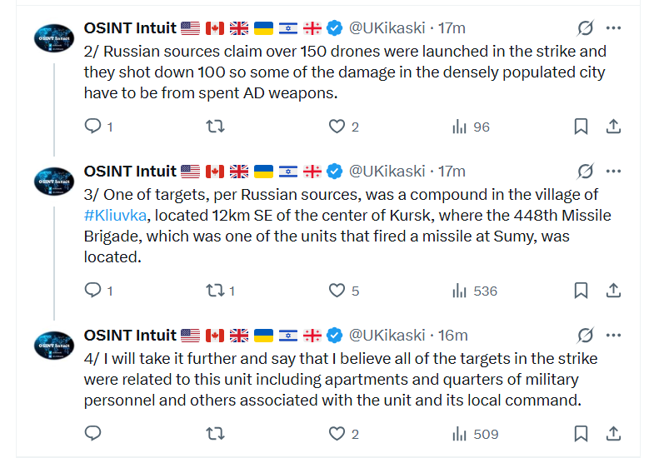Like the 4/ tweet about targets

pyautogui.click(x=337, y=433)
